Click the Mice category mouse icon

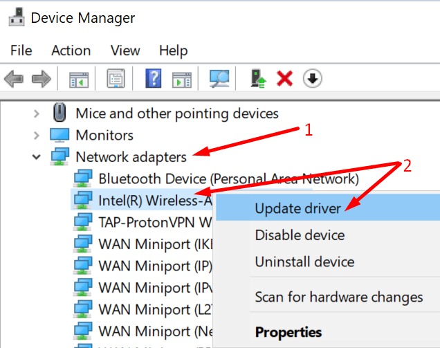coord(59,113)
